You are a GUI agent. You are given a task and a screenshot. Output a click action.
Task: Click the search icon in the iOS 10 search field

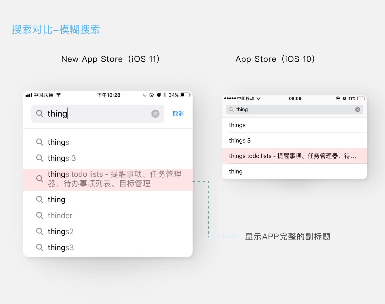point(231,109)
